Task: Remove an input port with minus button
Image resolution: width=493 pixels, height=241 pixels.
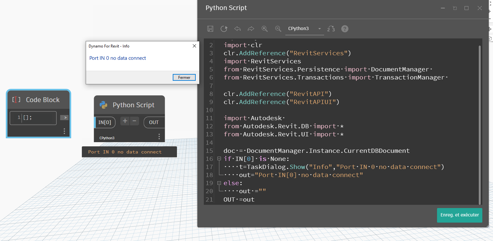Action: tap(134, 121)
